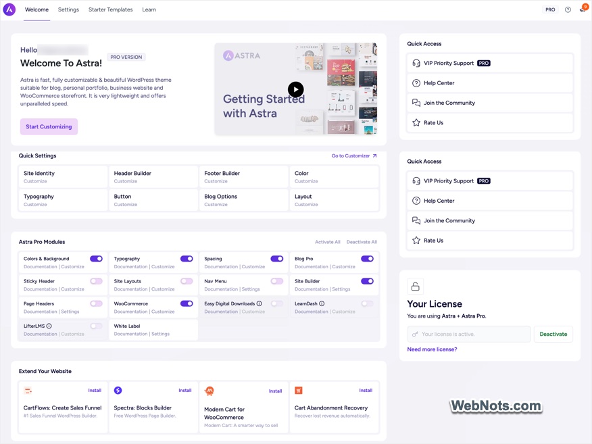Play the Getting Started with Astra video
Image resolution: width=592 pixels, height=444 pixels.
(295, 90)
